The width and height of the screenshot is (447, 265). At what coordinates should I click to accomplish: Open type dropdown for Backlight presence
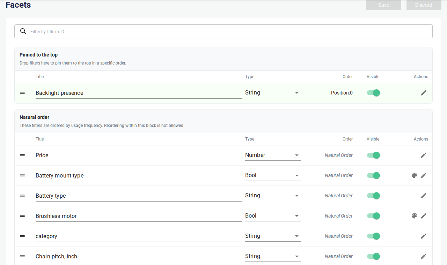(273, 93)
